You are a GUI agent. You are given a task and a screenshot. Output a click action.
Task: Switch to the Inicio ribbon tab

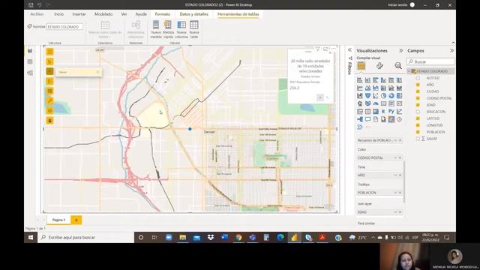59,14
